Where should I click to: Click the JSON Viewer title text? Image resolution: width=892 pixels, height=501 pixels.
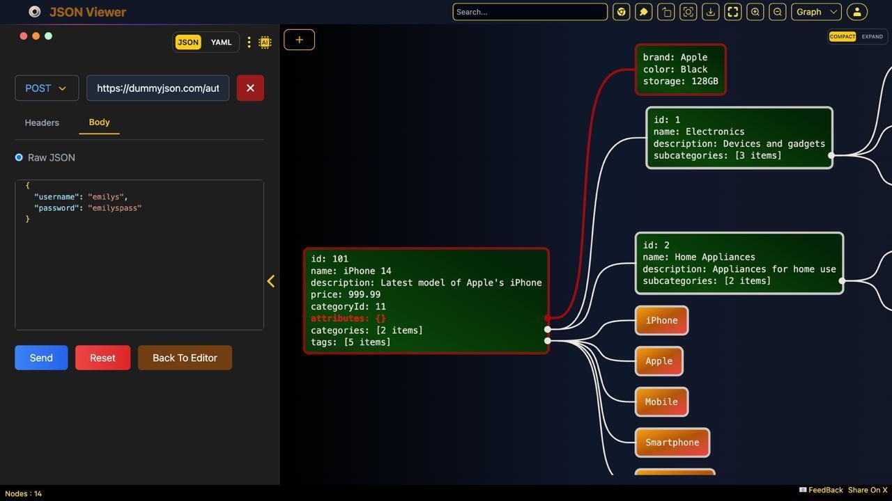(88, 12)
